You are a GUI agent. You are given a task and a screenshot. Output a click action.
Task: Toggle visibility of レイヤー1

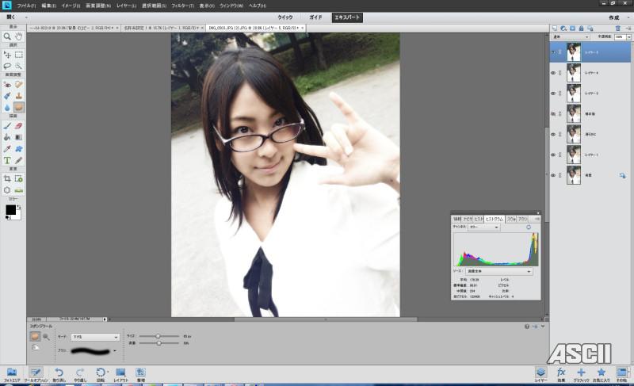click(x=553, y=155)
